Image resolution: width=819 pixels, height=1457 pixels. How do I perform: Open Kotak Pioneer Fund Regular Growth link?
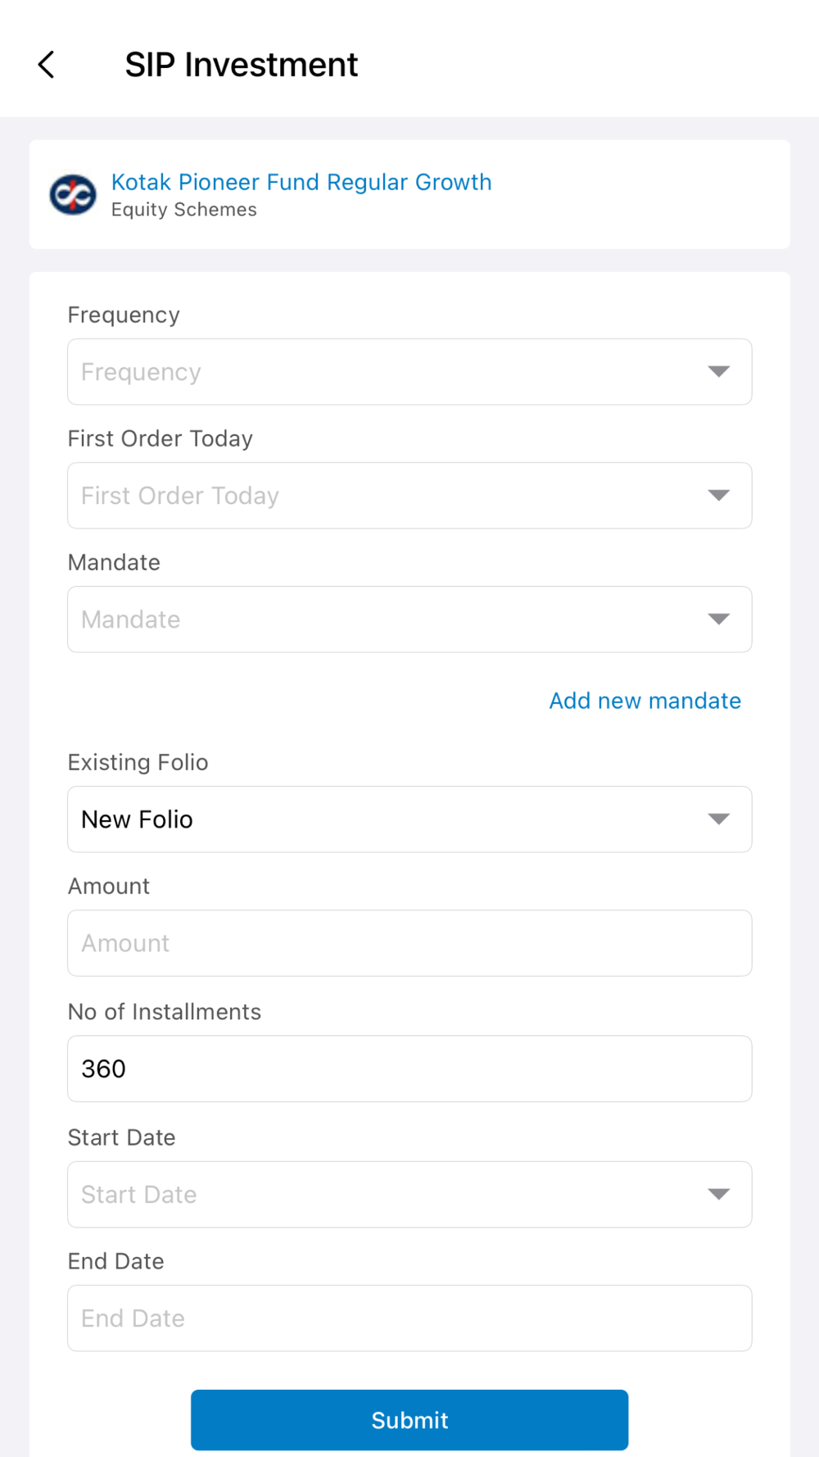pyautogui.click(x=301, y=182)
